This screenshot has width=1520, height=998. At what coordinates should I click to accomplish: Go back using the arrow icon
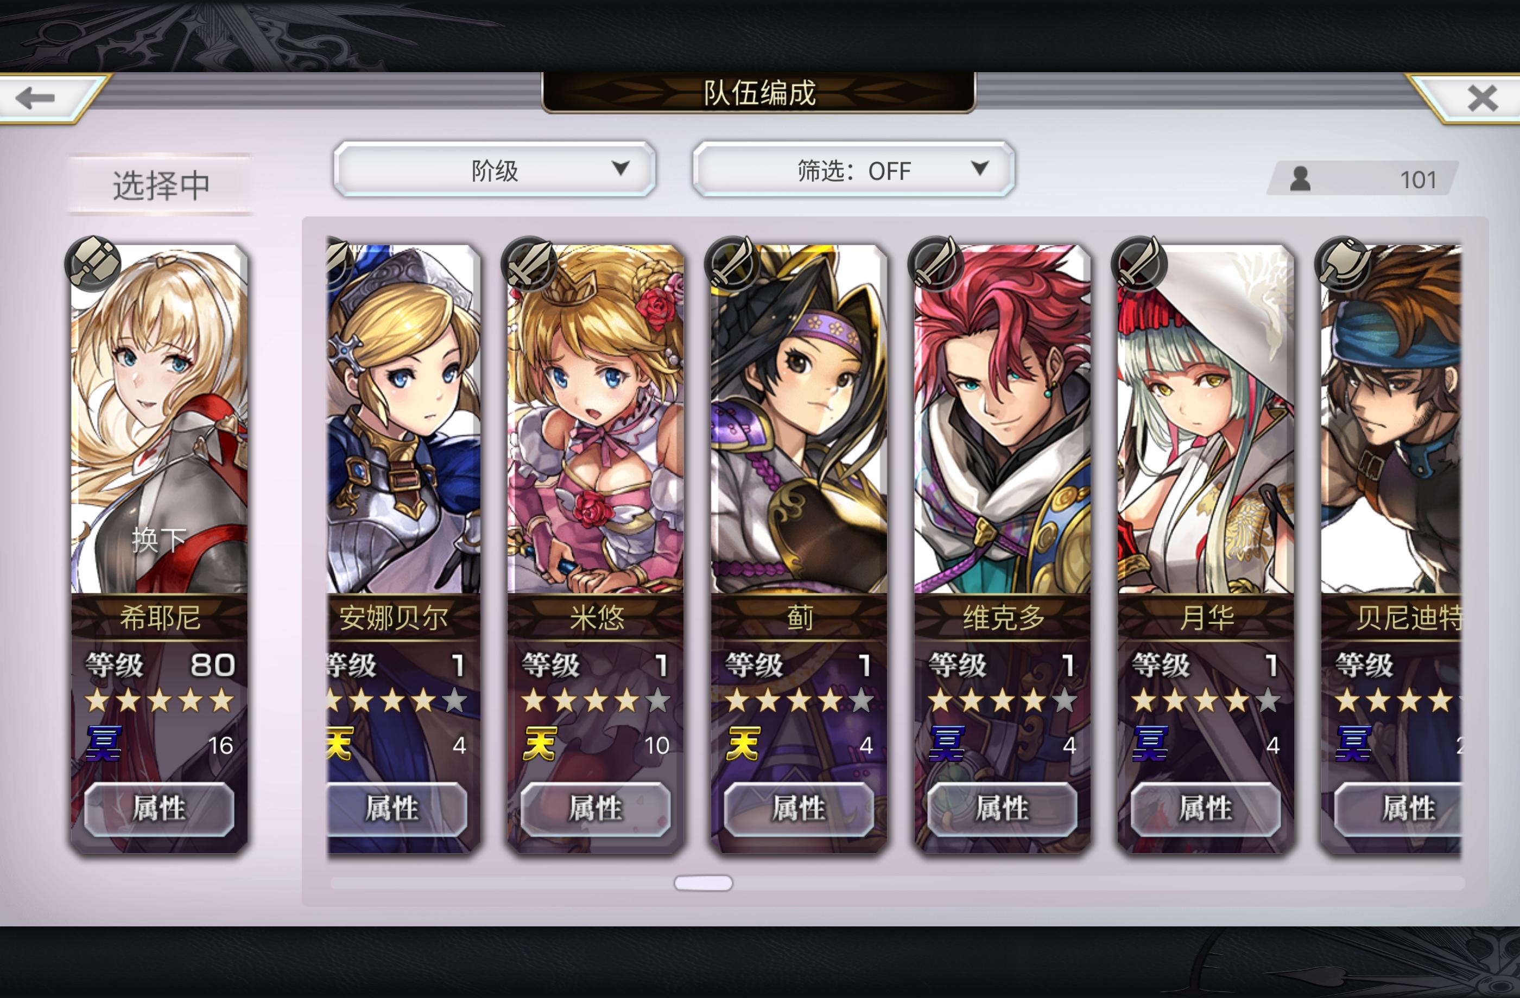pos(35,98)
